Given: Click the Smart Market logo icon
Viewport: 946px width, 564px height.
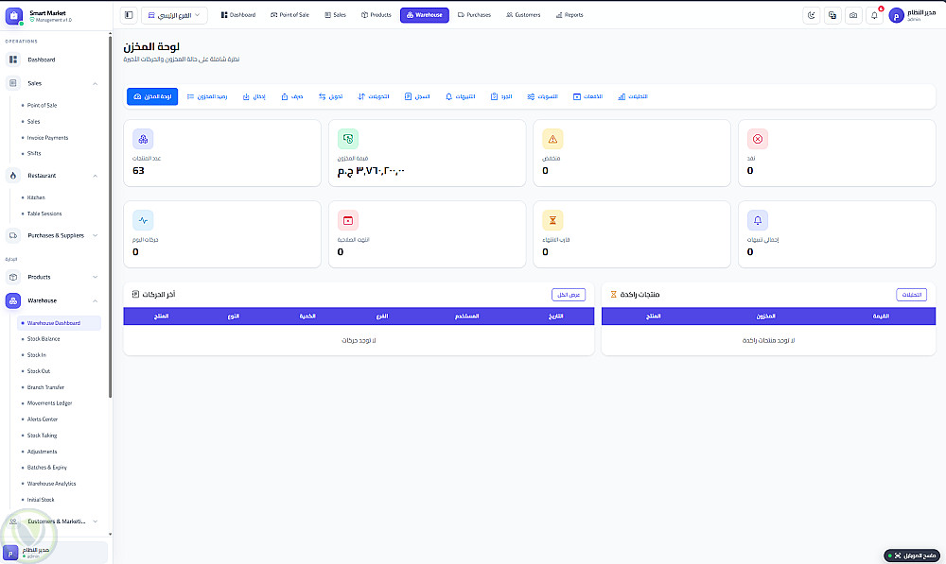Looking at the screenshot, I should pos(14,16).
